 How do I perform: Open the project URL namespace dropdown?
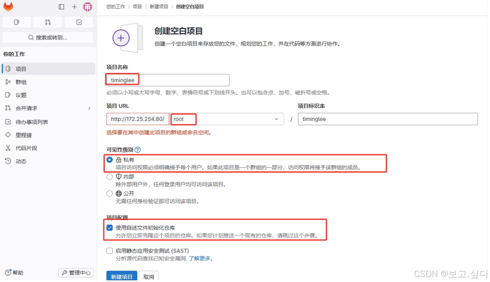[x=277, y=119]
